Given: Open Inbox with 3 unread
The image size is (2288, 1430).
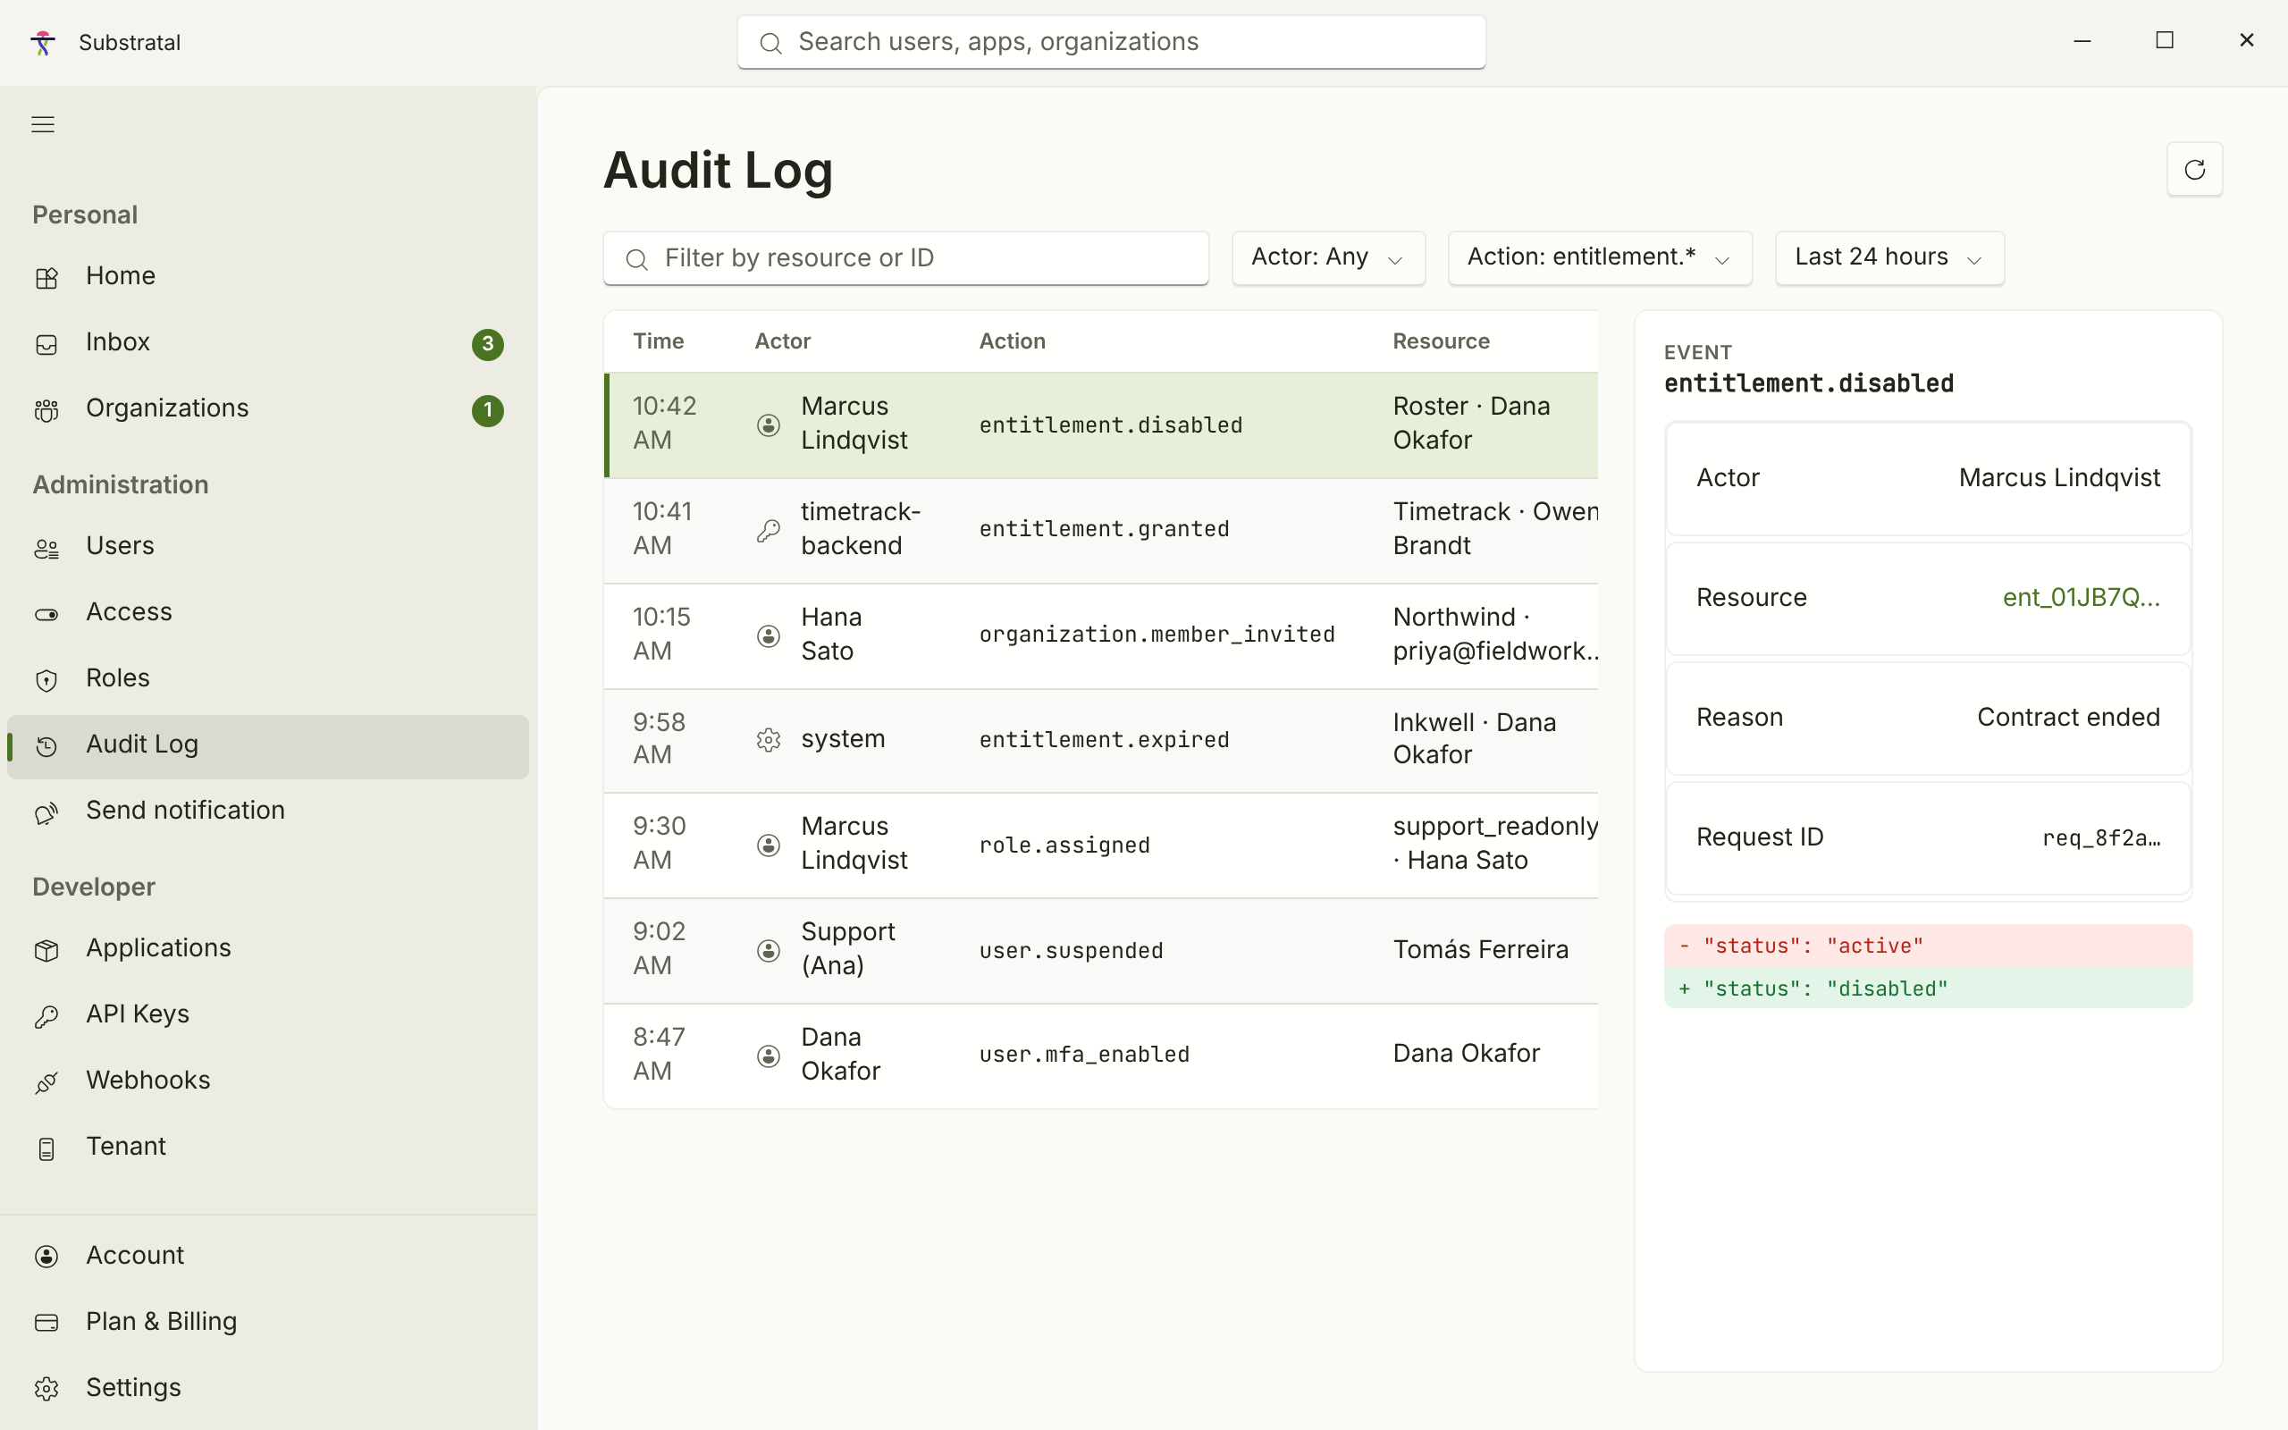Looking at the screenshot, I should 267,342.
